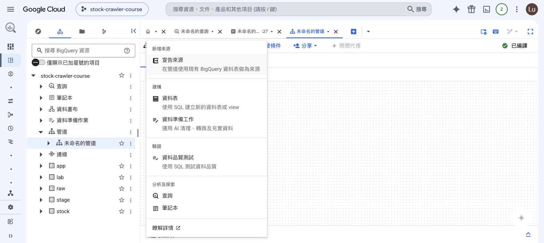The height and width of the screenshot is (243, 544).
Task: Focus the top resource search bar
Action: point(298,9)
